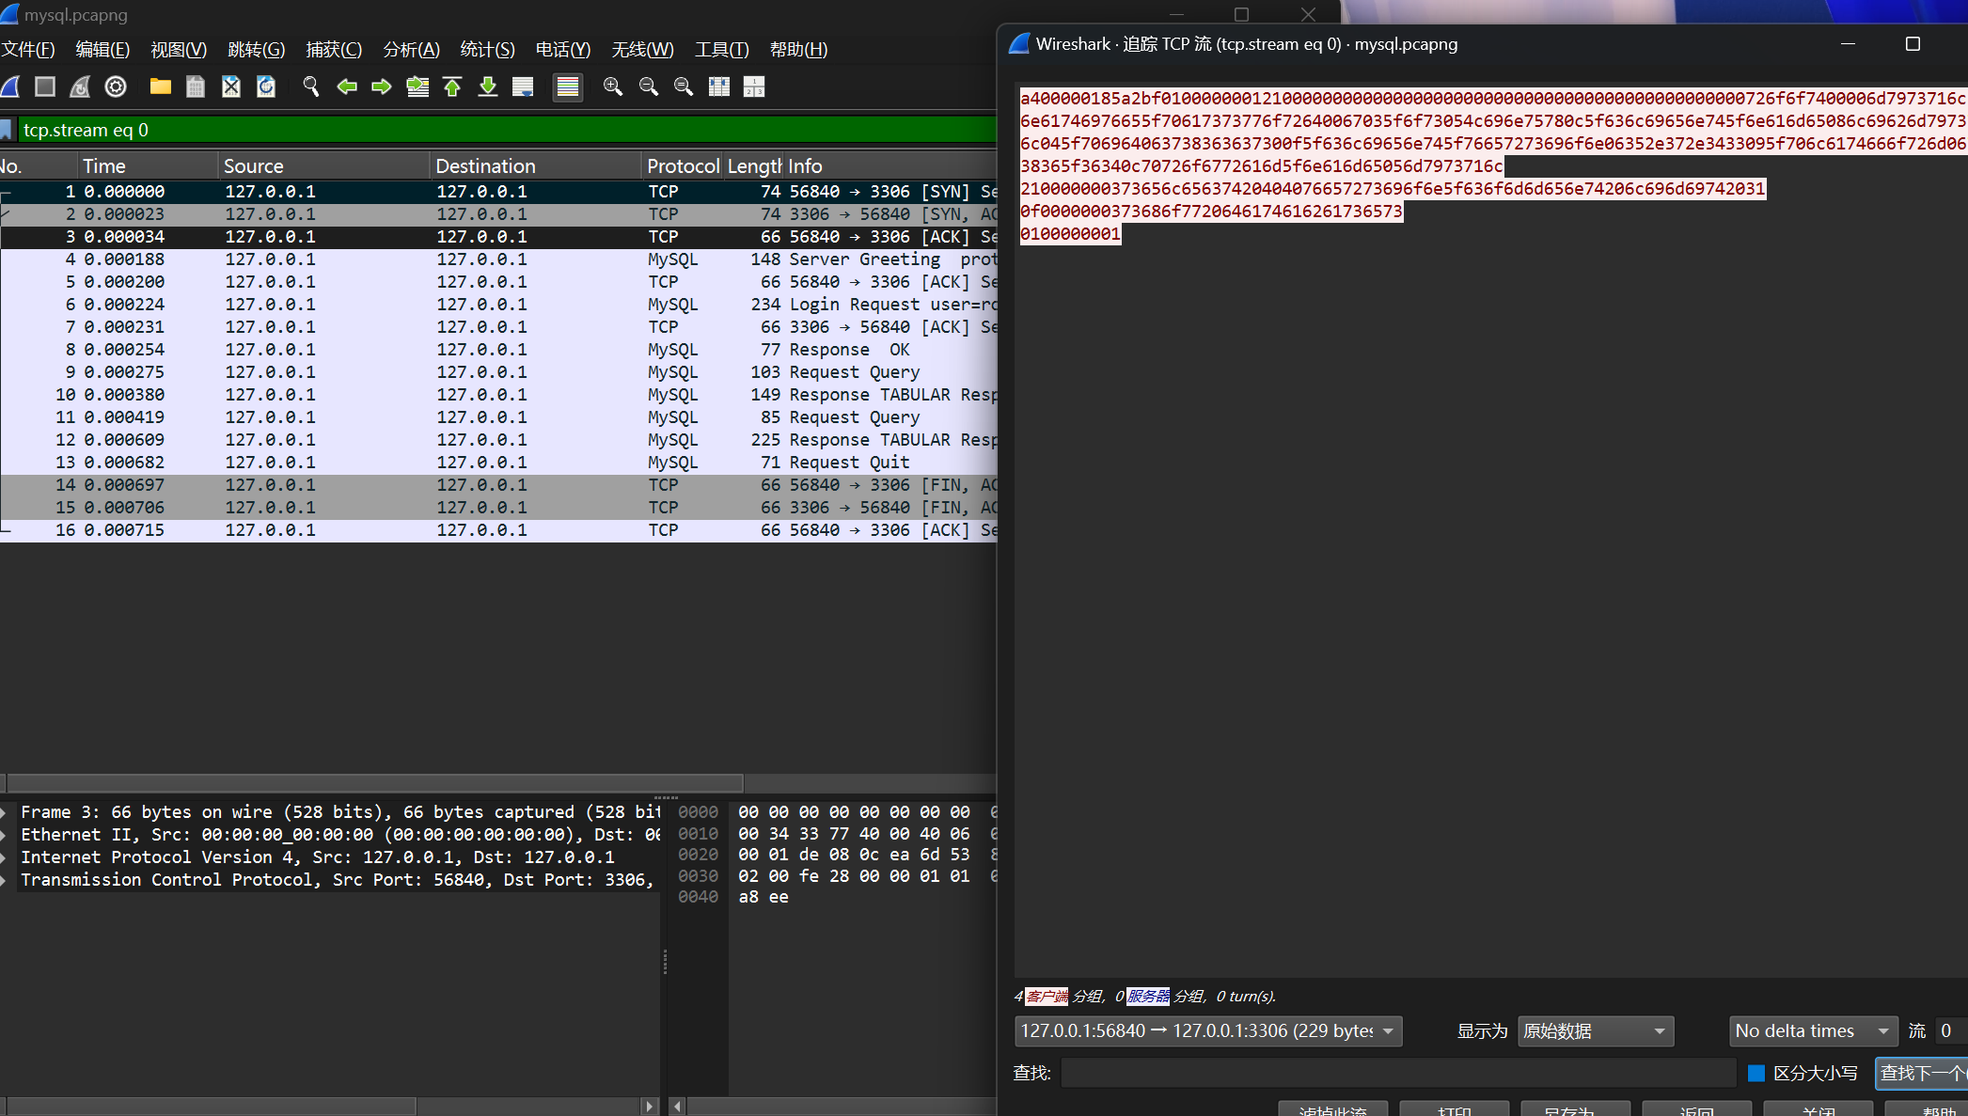
Task: Go back with left green arrow
Action: (347, 86)
